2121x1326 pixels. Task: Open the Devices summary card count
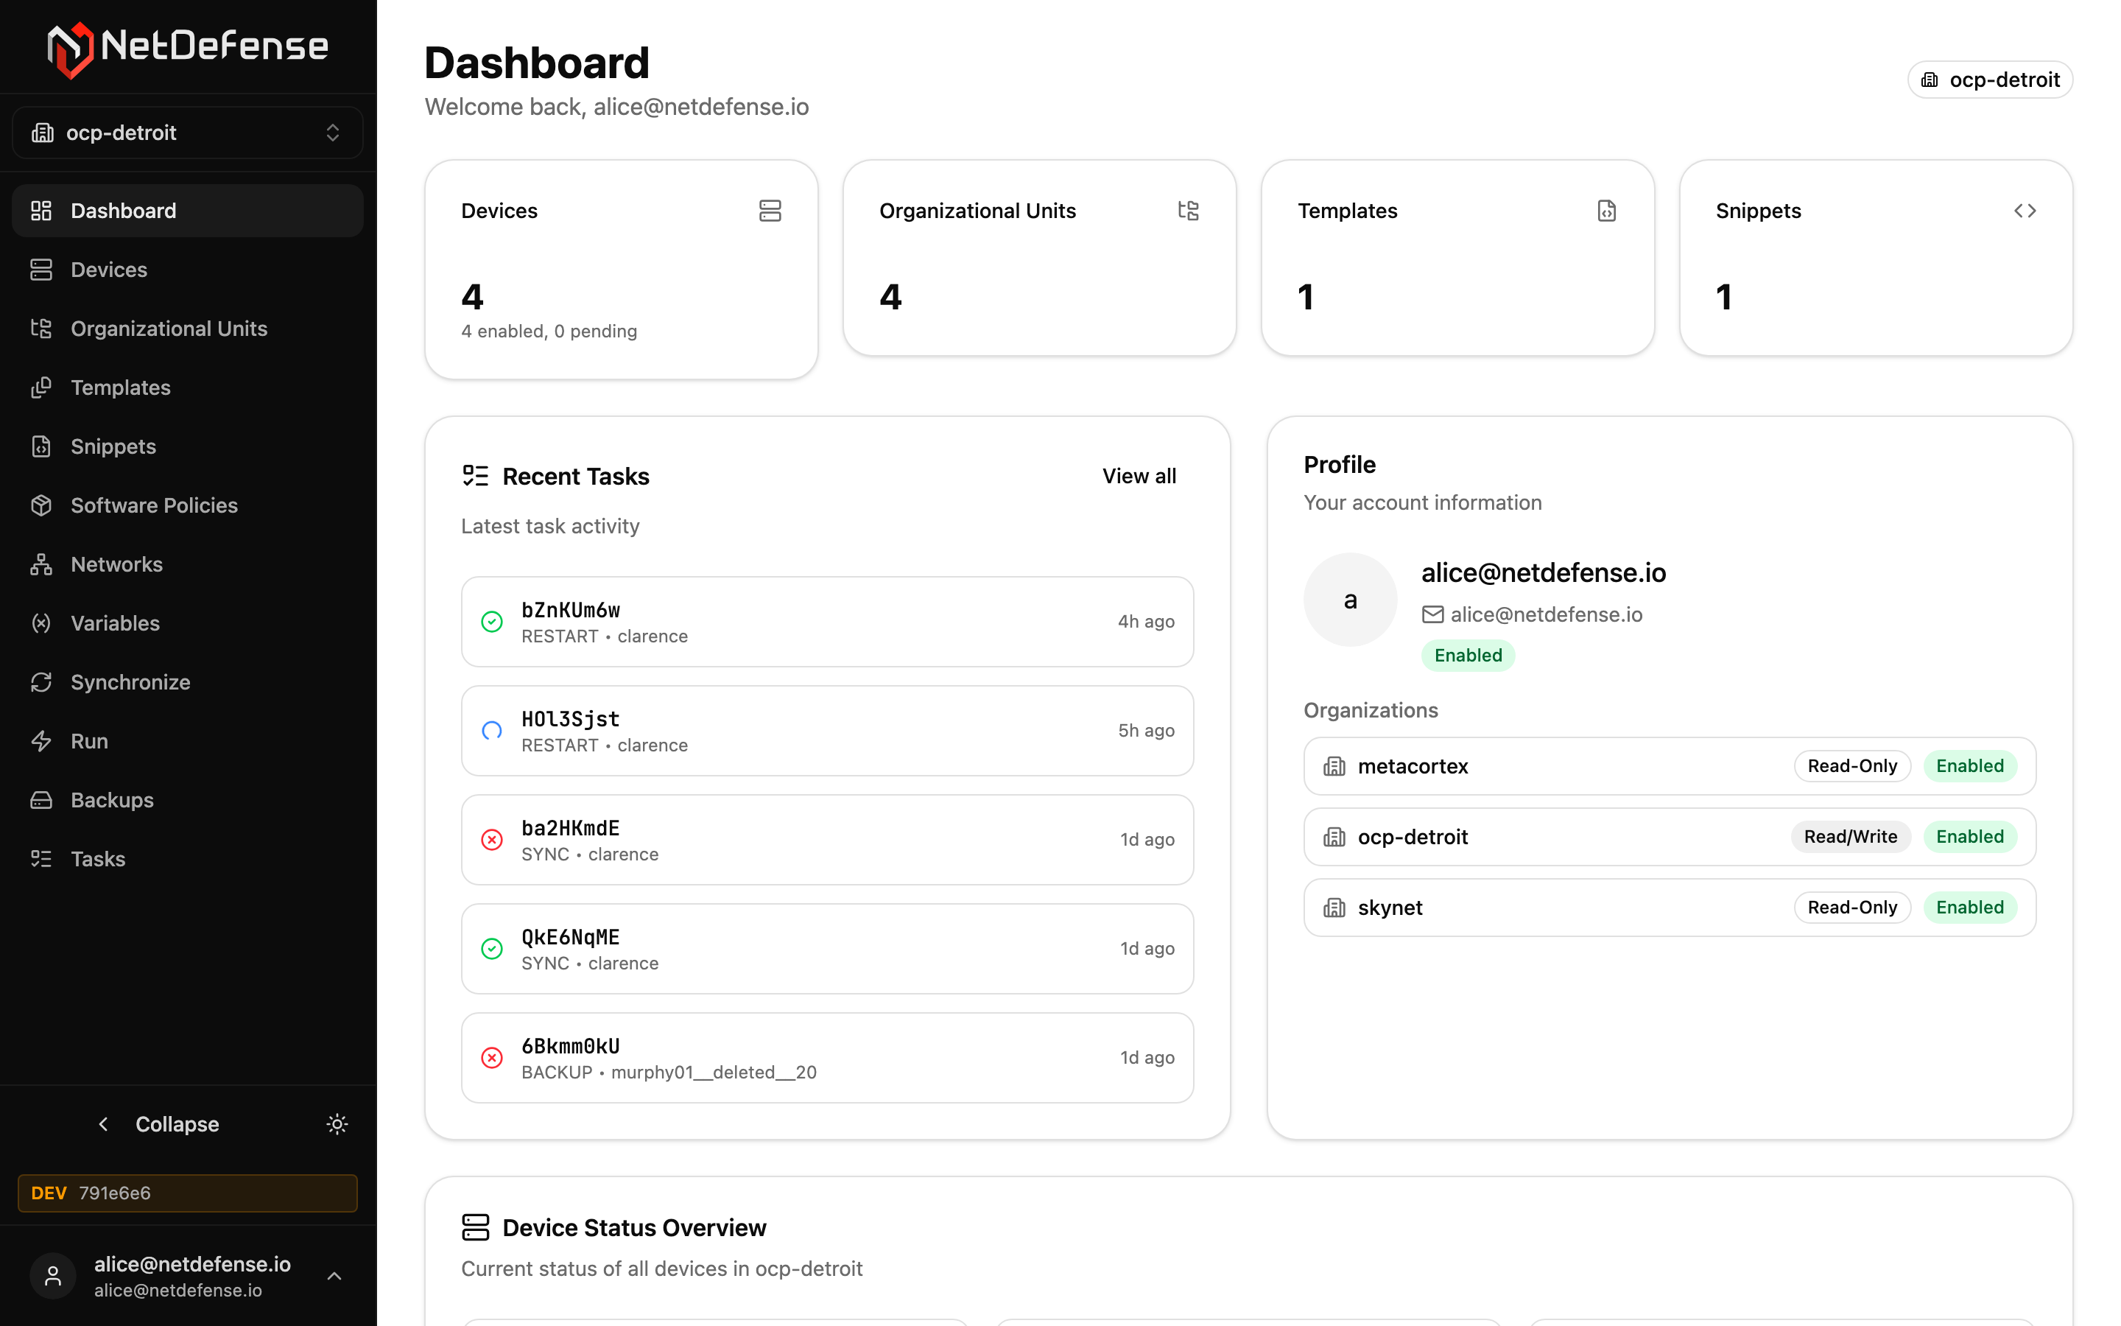point(472,298)
